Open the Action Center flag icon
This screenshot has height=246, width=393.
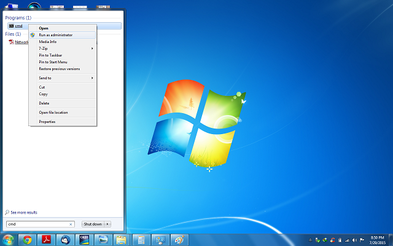(x=362, y=240)
